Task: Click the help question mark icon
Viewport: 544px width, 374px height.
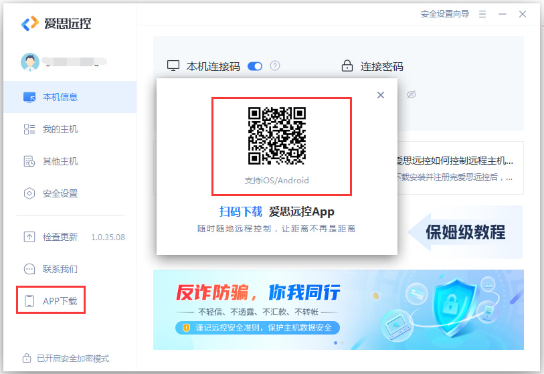Action: (x=274, y=66)
